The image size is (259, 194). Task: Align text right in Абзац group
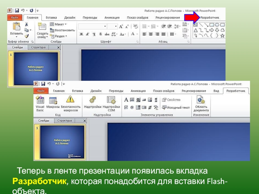tap(157, 34)
